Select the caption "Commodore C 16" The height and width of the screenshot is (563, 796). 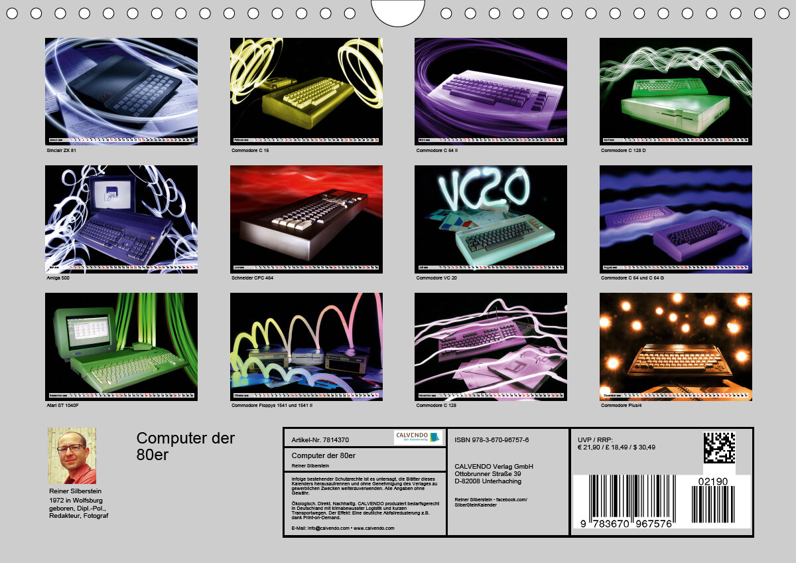250,151
